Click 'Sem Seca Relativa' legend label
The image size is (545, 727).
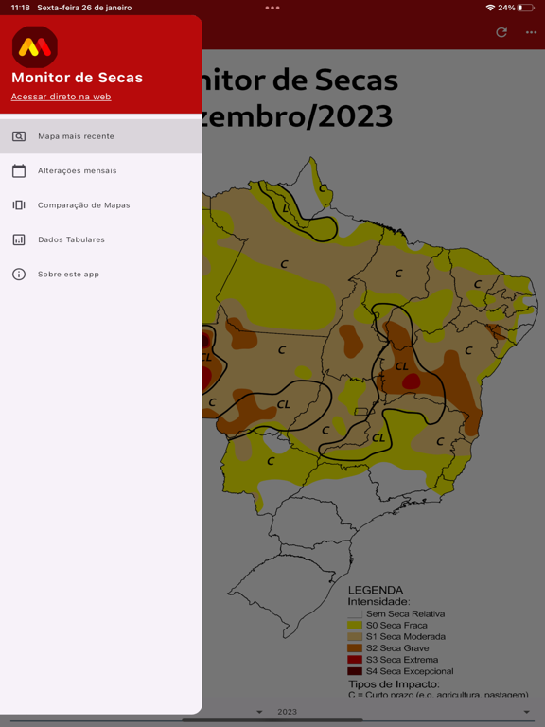point(406,613)
